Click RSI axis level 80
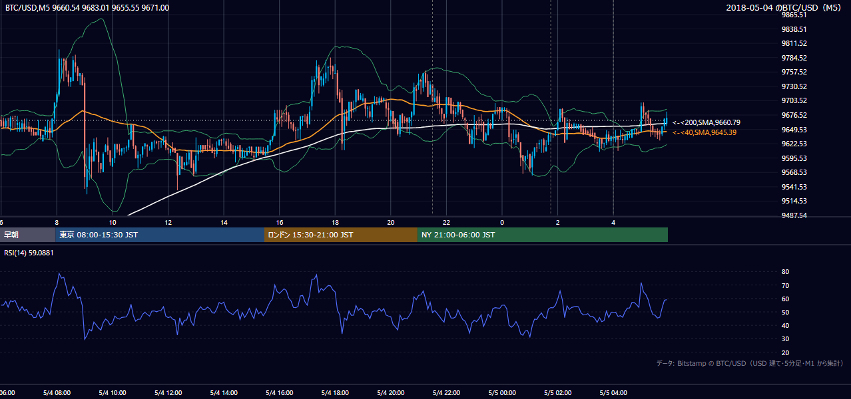 (785, 272)
